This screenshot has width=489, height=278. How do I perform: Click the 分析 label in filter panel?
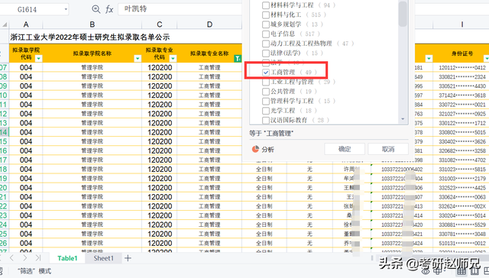pyautogui.click(x=267, y=150)
